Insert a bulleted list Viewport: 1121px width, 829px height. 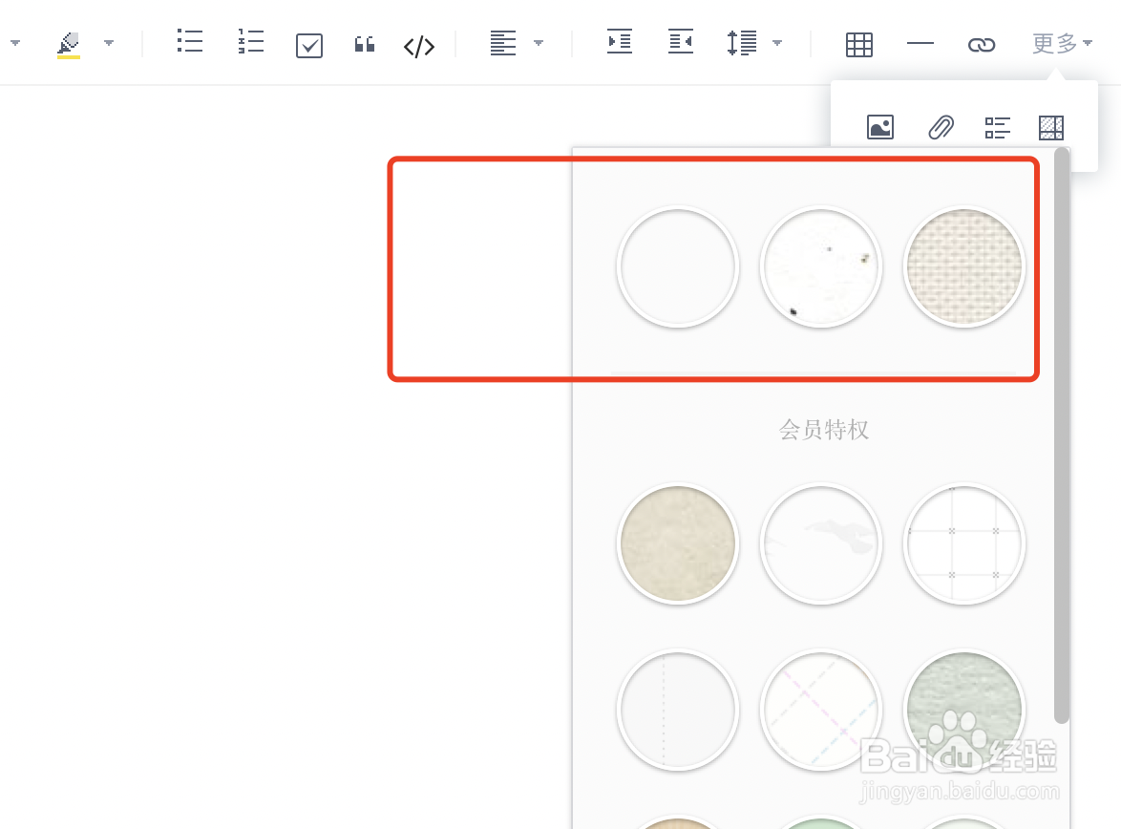coord(190,41)
